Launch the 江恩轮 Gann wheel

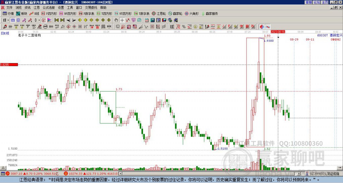(159, 13)
